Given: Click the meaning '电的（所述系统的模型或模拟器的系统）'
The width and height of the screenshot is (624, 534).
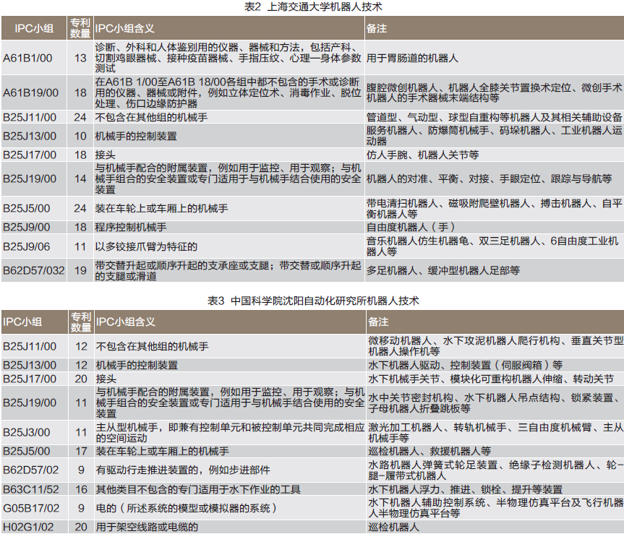Looking at the screenshot, I should point(187,508).
